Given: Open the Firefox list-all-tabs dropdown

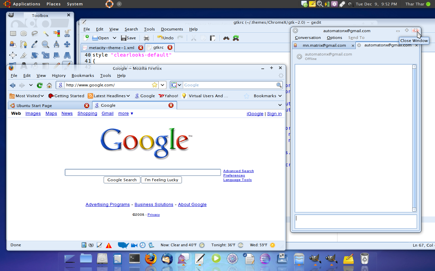Looking at the screenshot, I should [280, 105].
